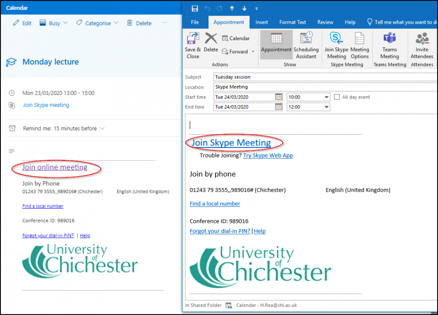Open Meeting Options in the Skype Meeting group
This screenshot has width=438, height=315.
tap(360, 45)
